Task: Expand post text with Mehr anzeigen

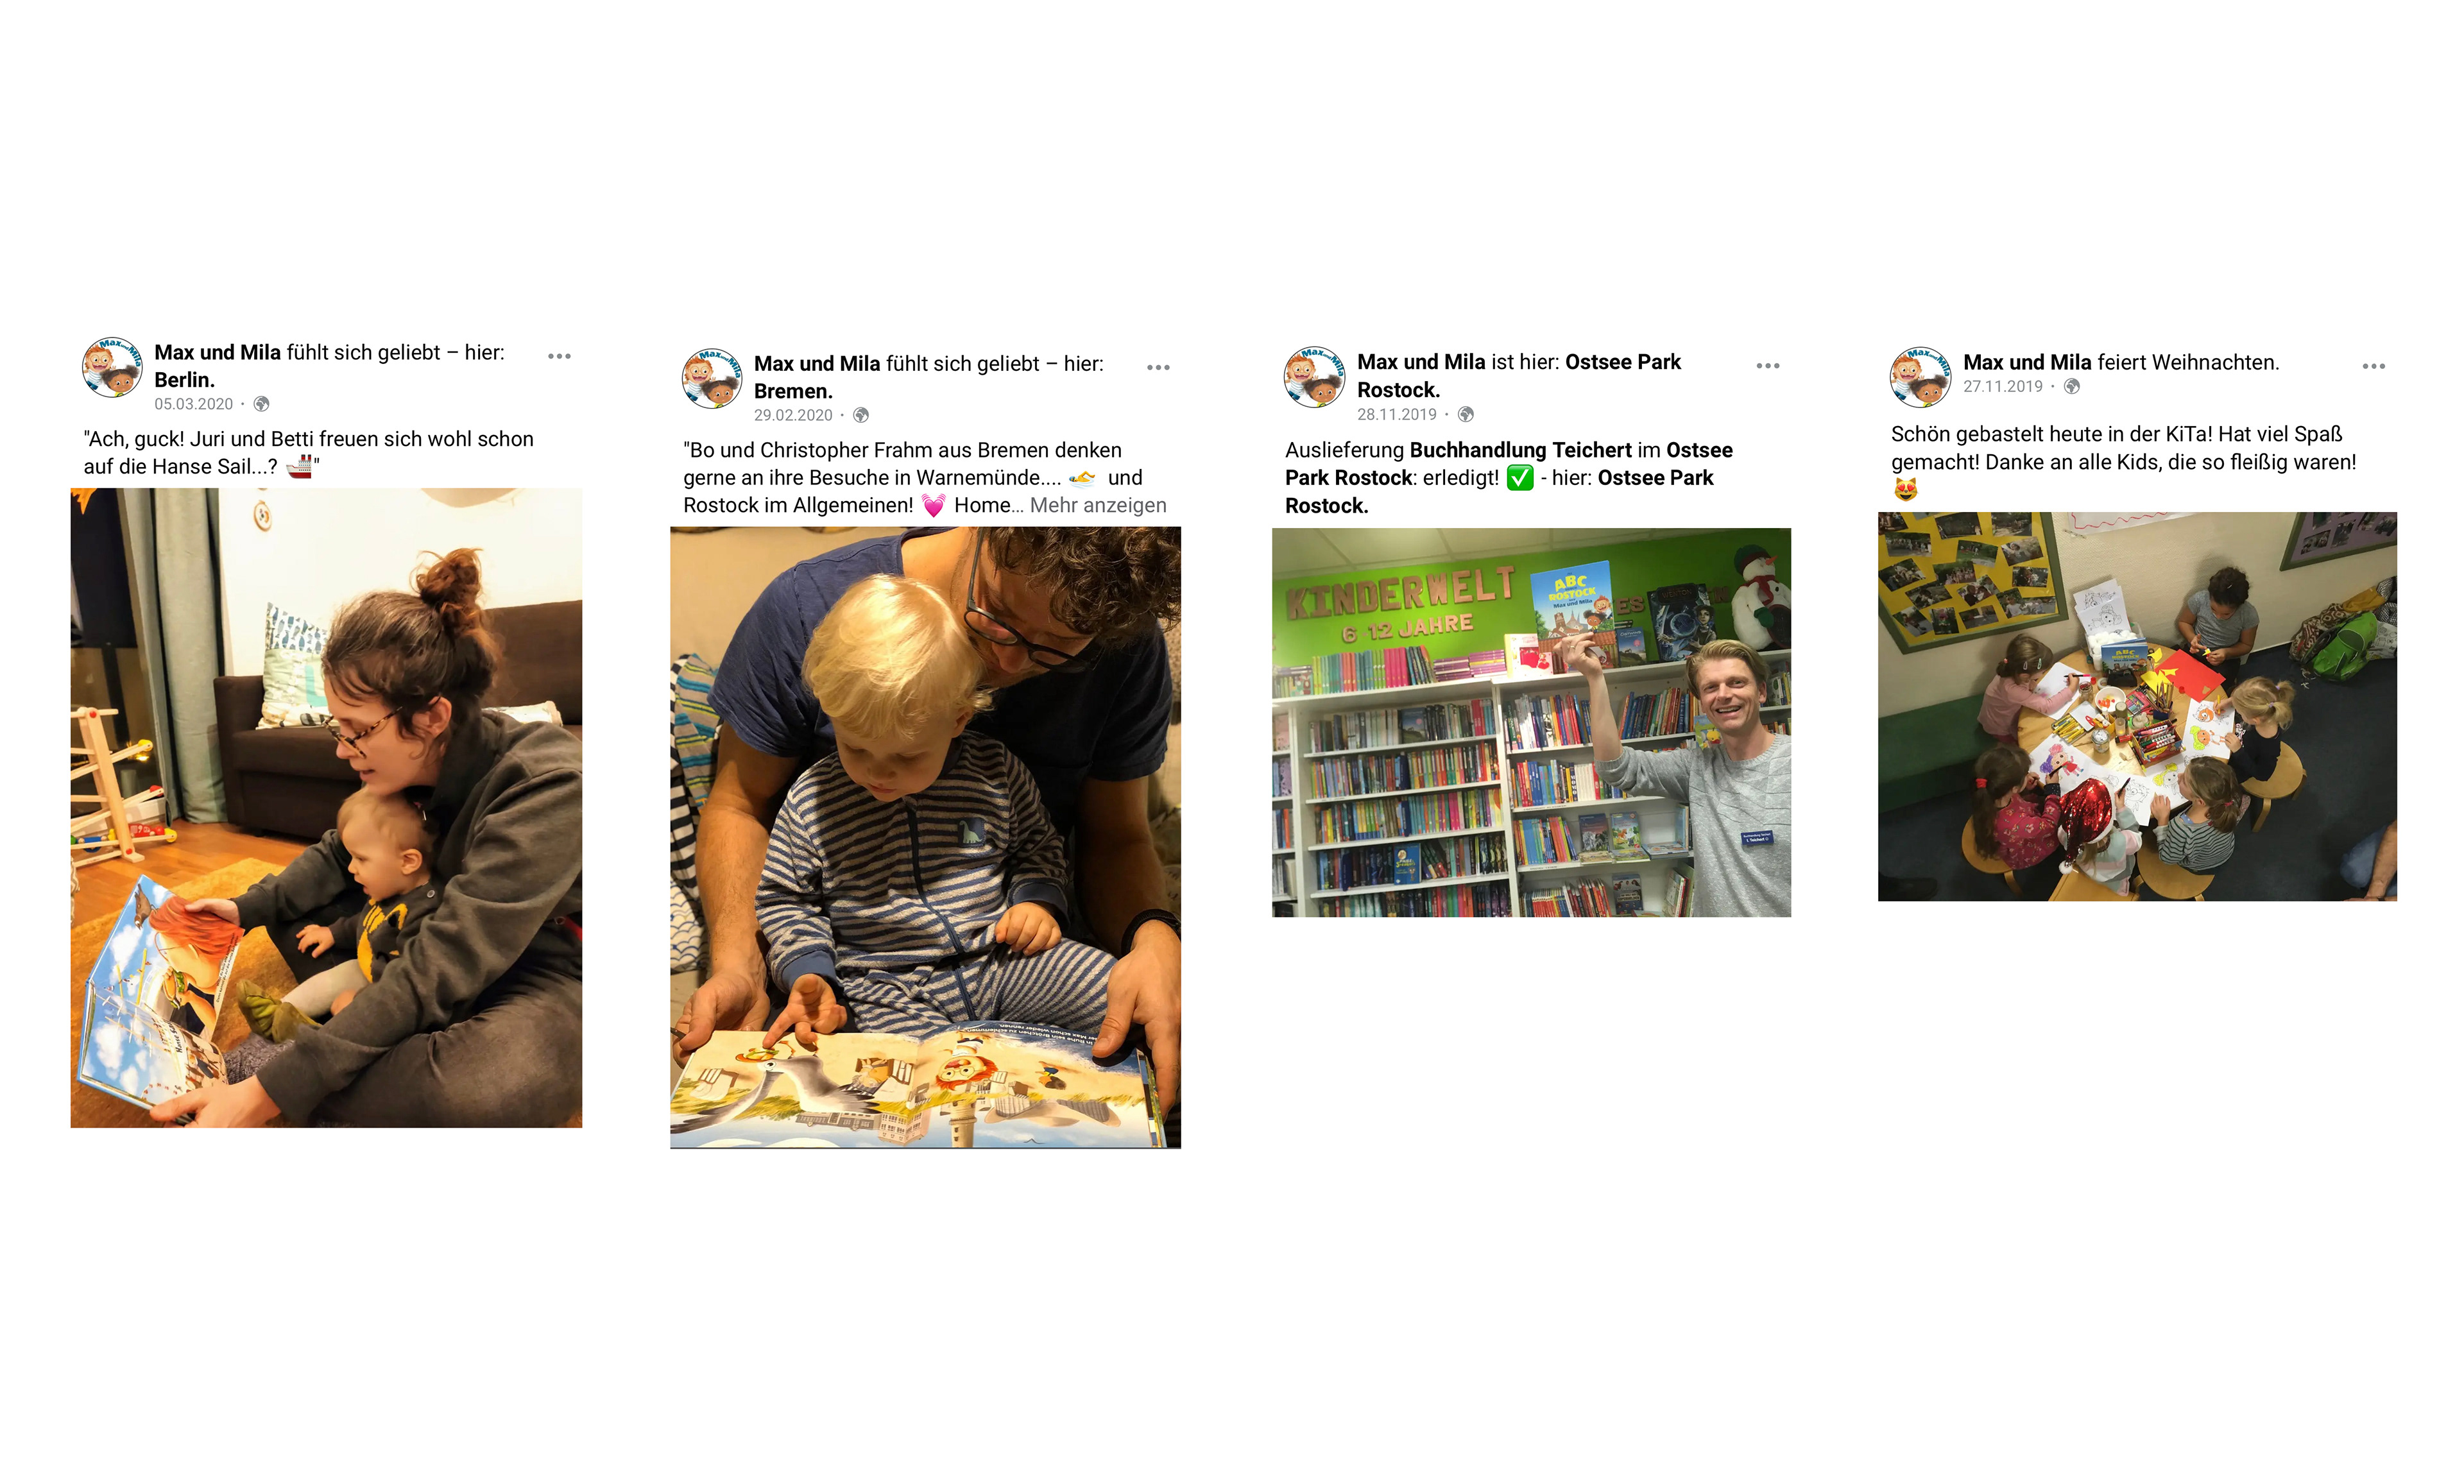Action: point(1098,506)
